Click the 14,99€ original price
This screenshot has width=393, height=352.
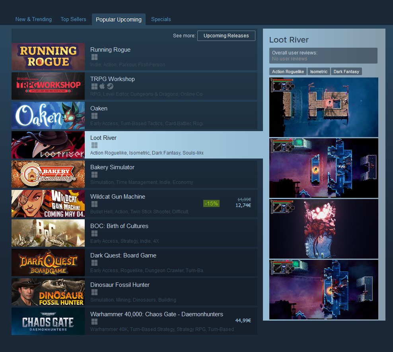244,199
